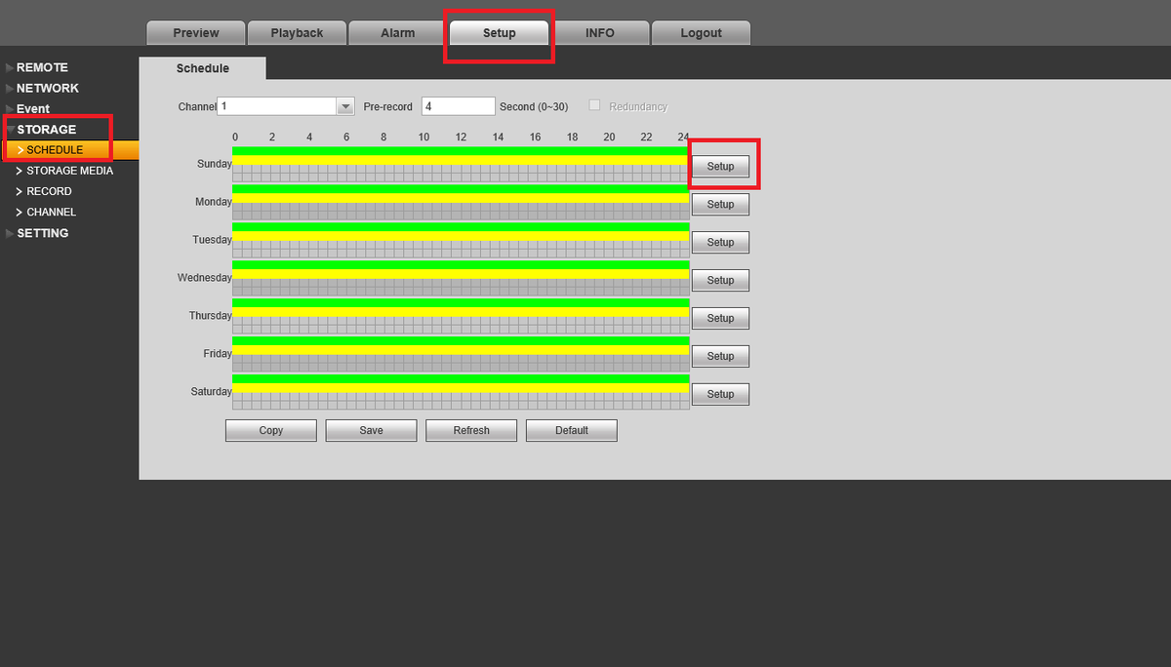Image resolution: width=1171 pixels, height=667 pixels.
Task: Select STORAGE MEDIA in sidebar
Action: (69, 171)
